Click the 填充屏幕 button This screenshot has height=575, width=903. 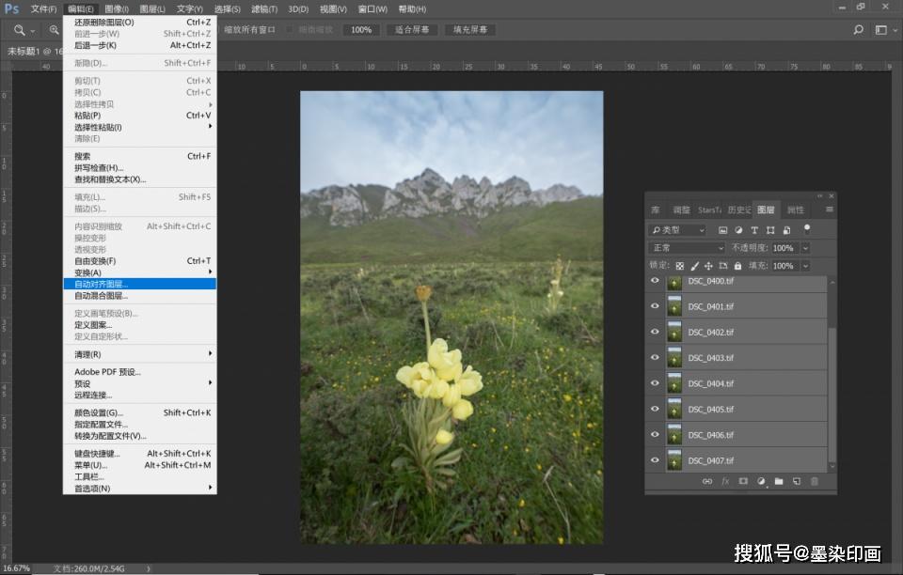[x=470, y=29]
